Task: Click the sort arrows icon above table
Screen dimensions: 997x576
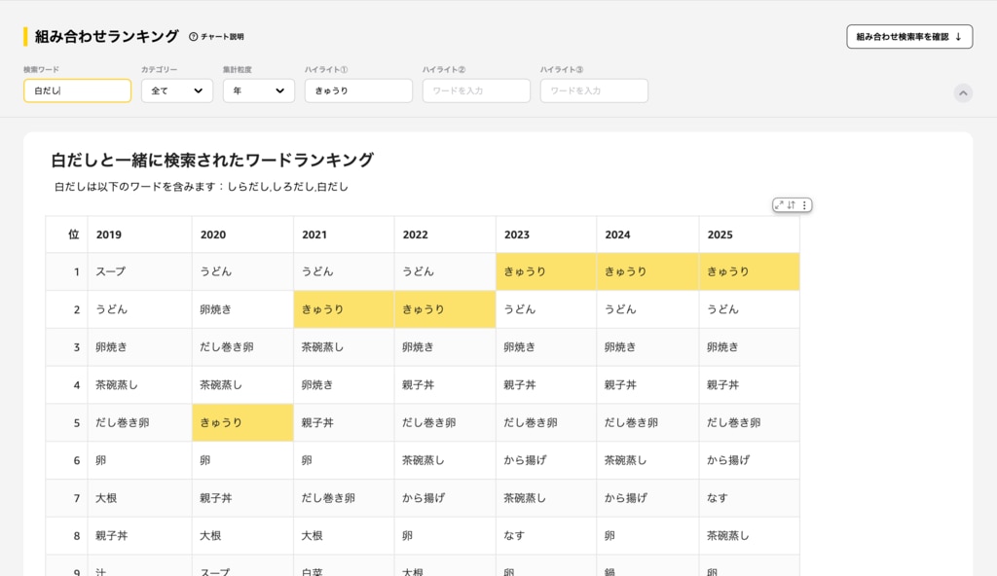Action: coord(792,205)
